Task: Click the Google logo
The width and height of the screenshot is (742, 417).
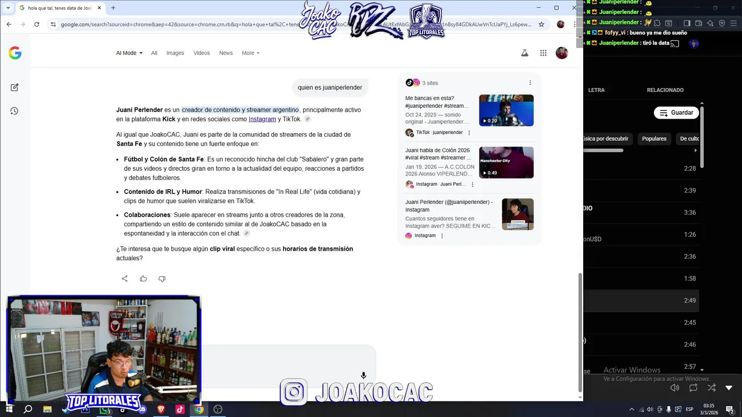Action: [15, 53]
